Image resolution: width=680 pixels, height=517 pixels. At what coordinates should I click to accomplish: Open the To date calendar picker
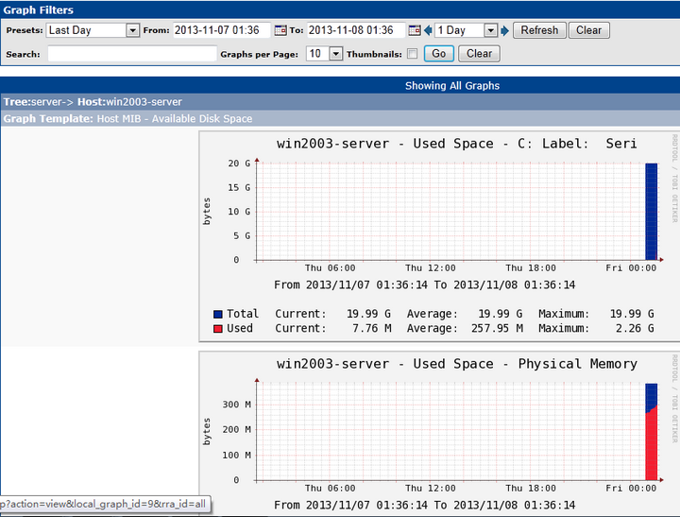(414, 30)
